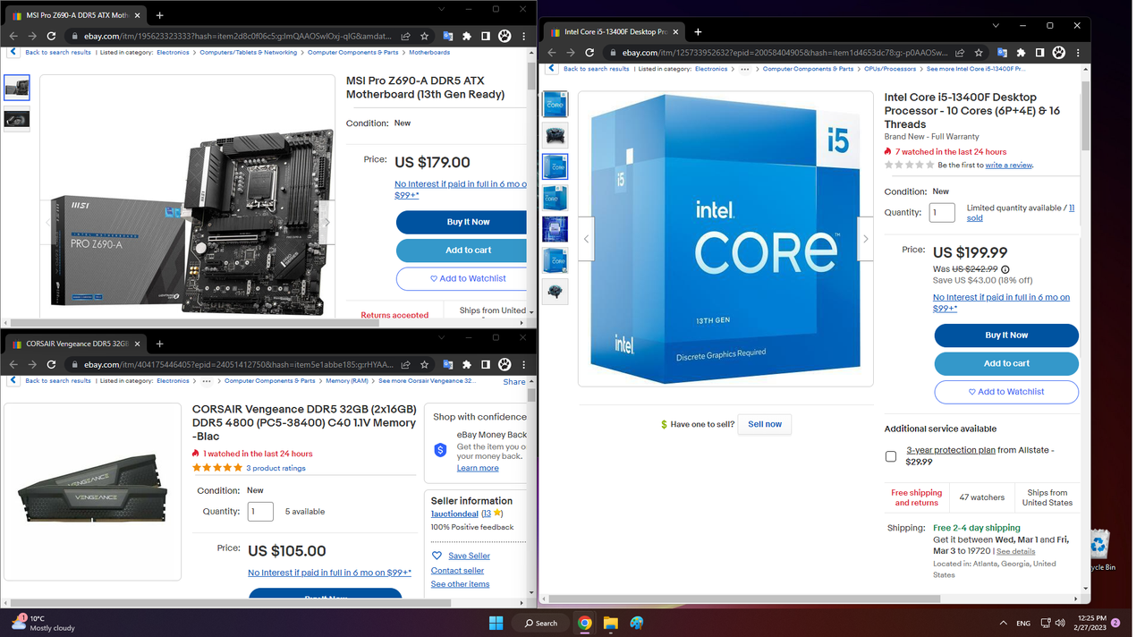Open File Explorer from the taskbar
Image resolution: width=1145 pixels, height=637 pixels.
[610, 623]
